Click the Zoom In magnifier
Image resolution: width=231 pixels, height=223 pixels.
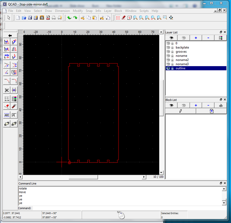[x=135, y=18]
